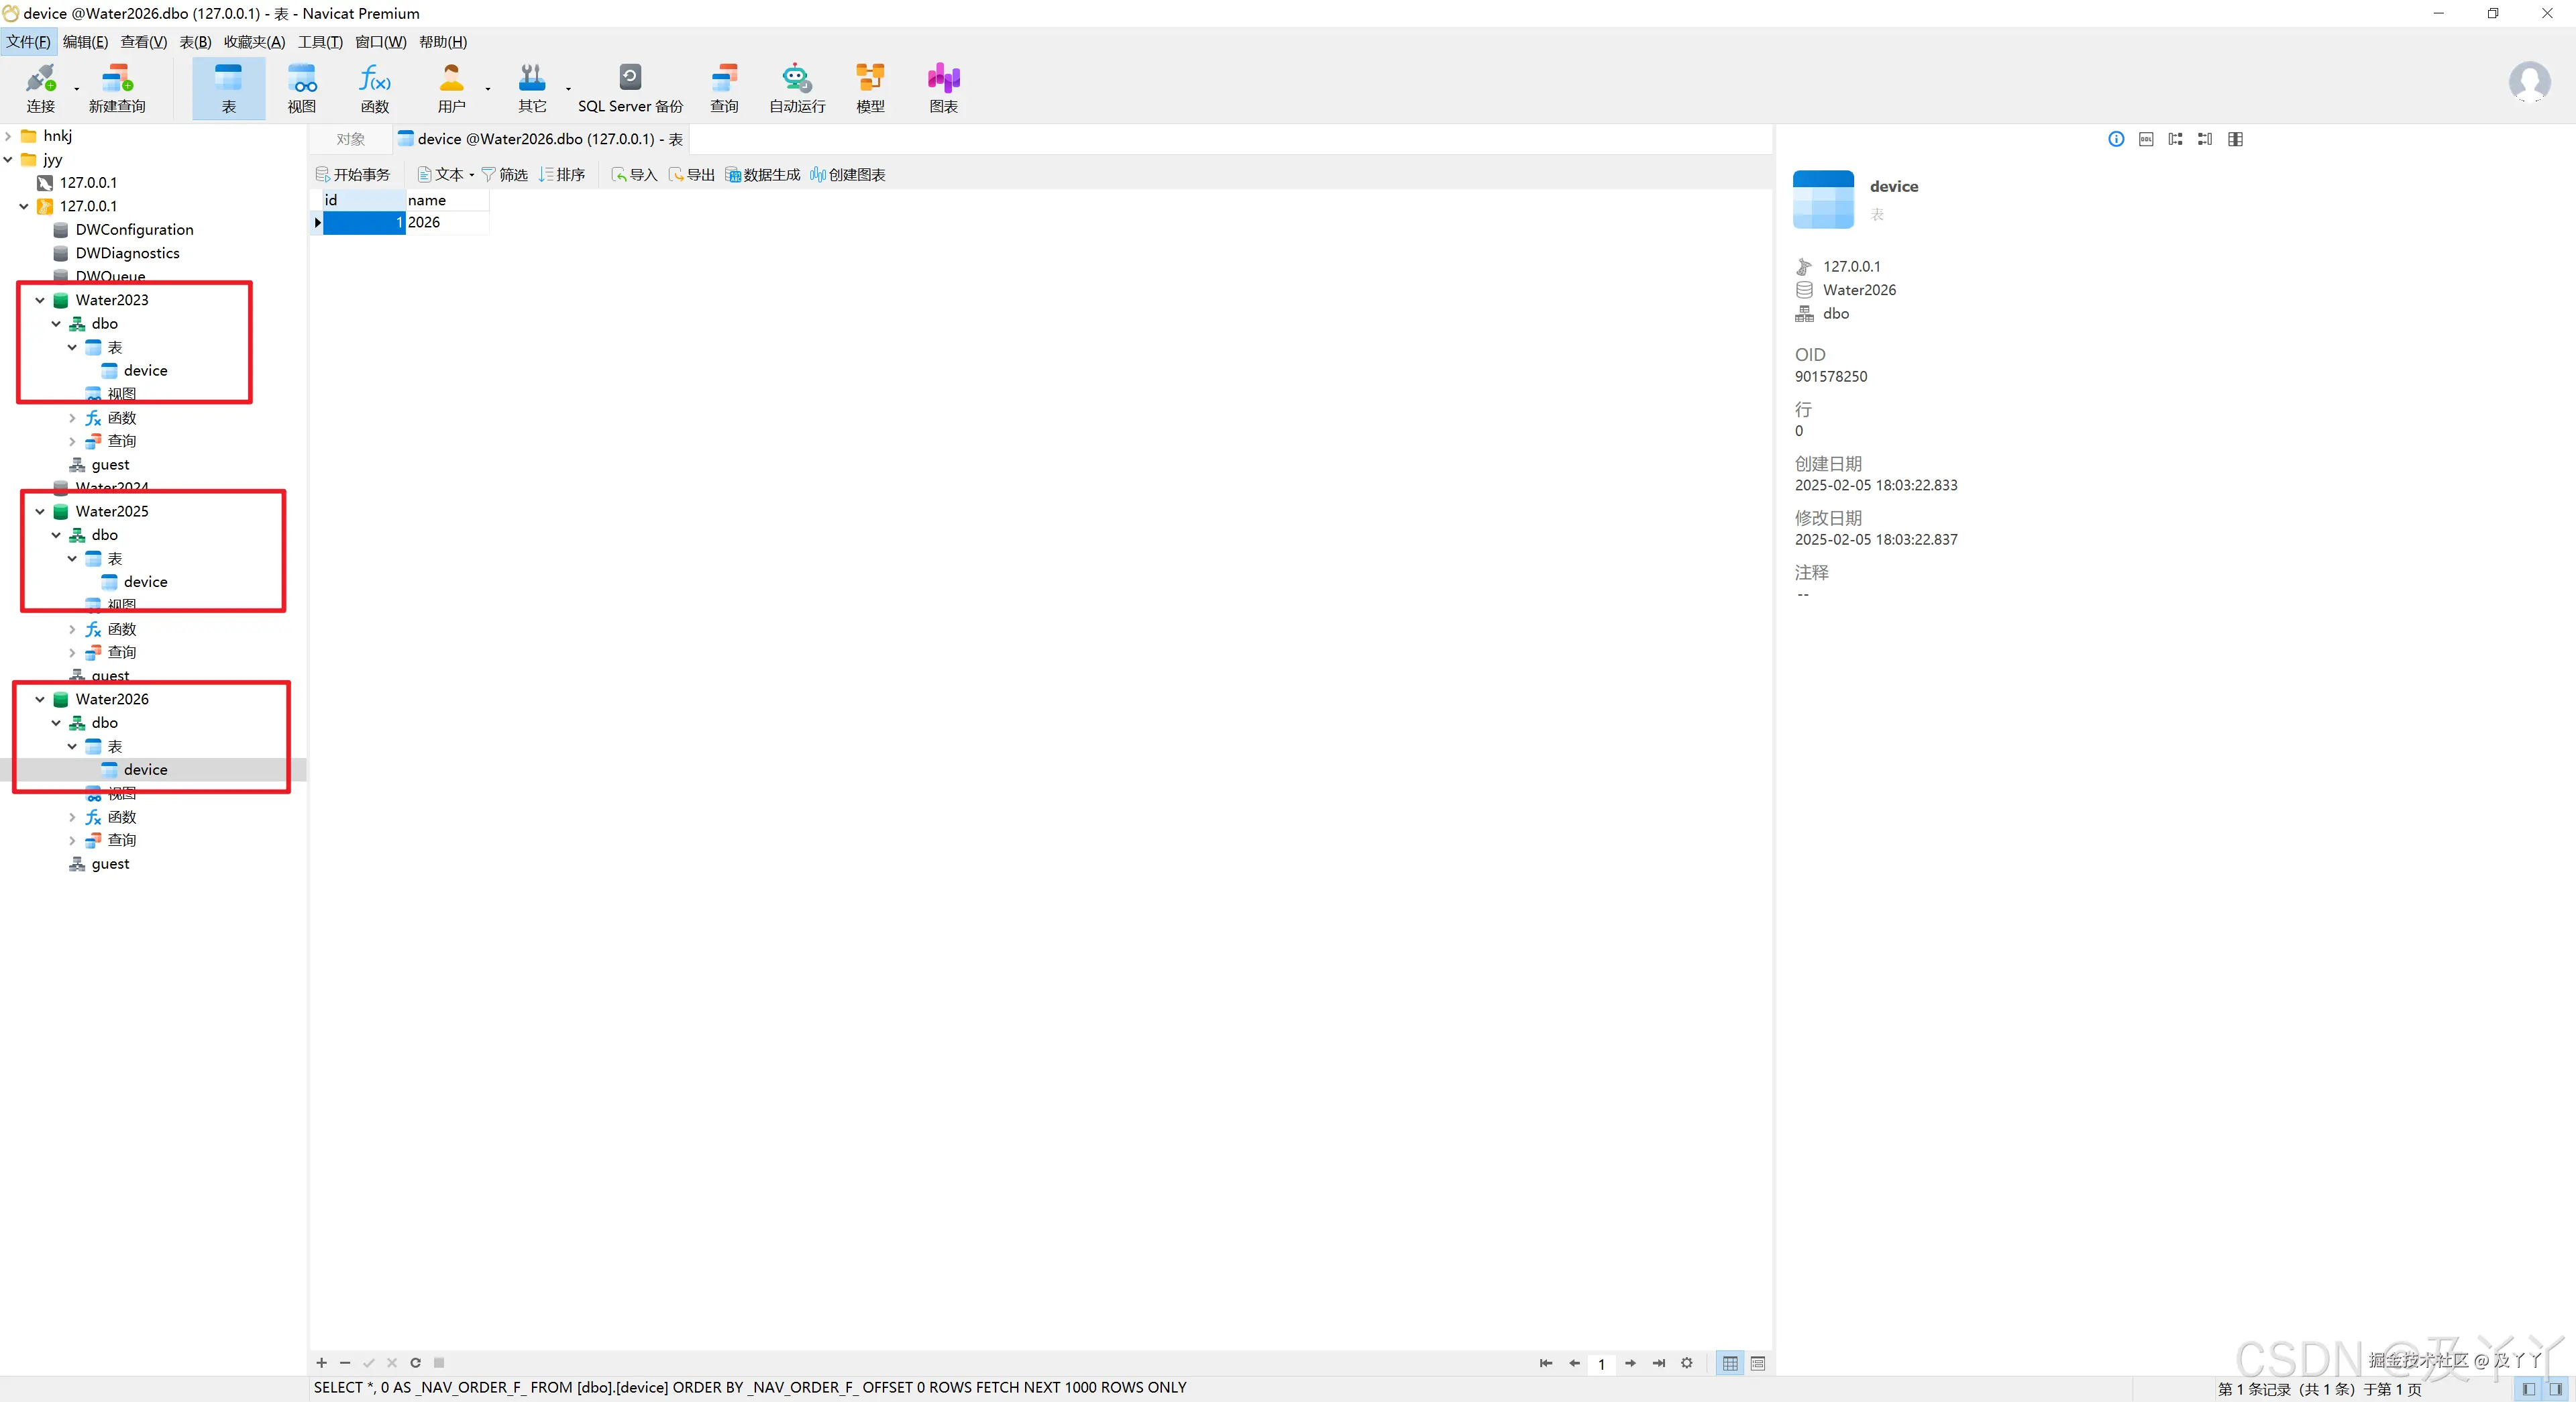The height and width of the screenshot is (1402, 2576).
Task: Click the page number field
Action: point(1601,1363)
